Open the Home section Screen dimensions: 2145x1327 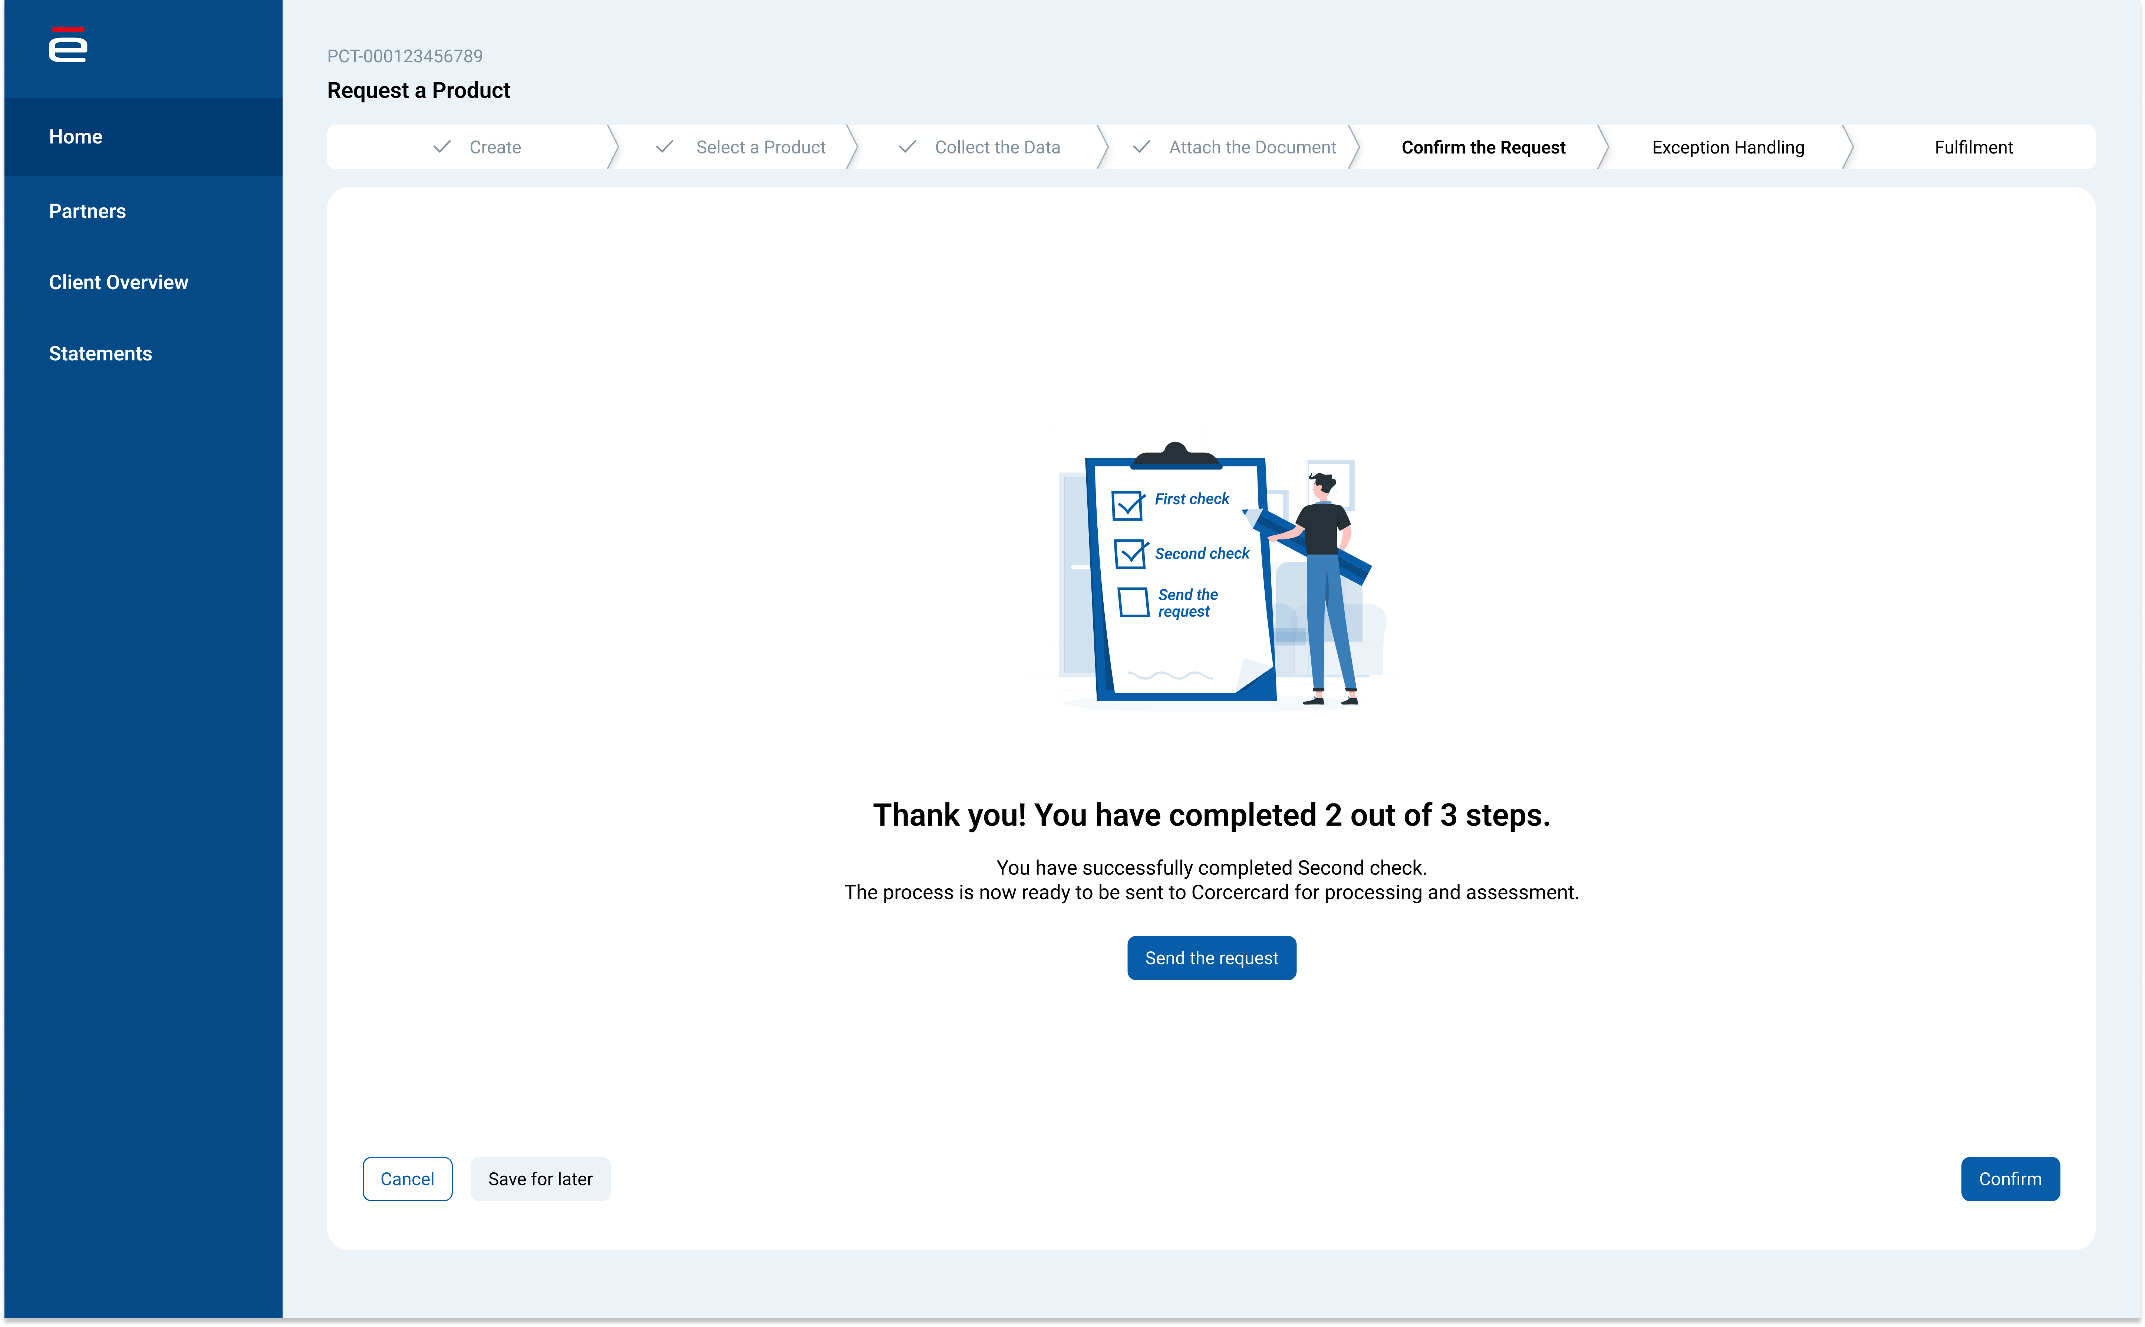coord(143,137)
